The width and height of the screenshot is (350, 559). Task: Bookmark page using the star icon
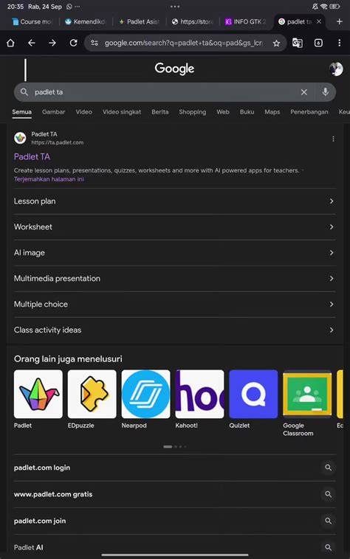276,43
